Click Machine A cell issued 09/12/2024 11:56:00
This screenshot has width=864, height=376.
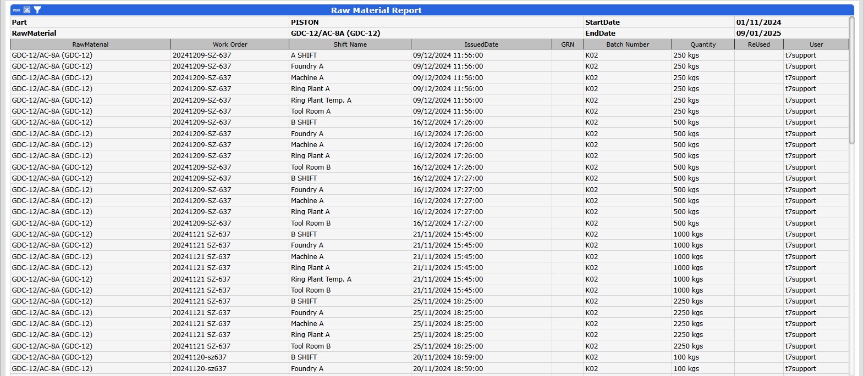349,78
